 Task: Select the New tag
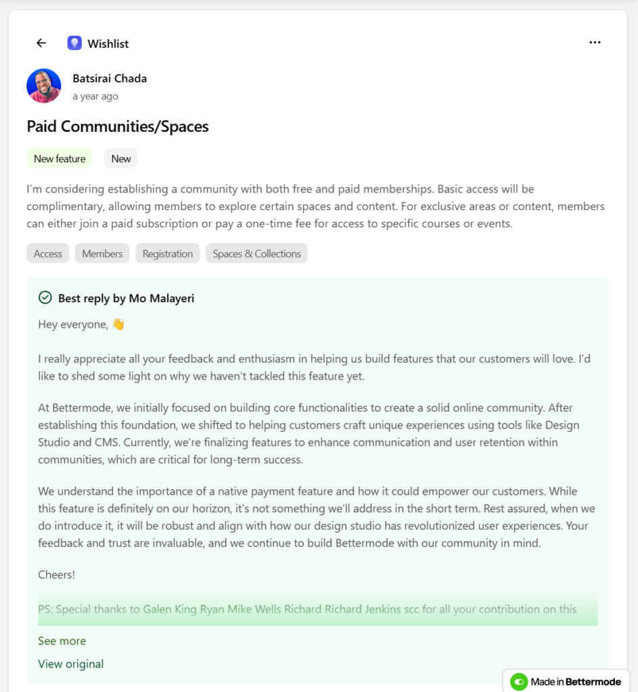coord(120,158)
